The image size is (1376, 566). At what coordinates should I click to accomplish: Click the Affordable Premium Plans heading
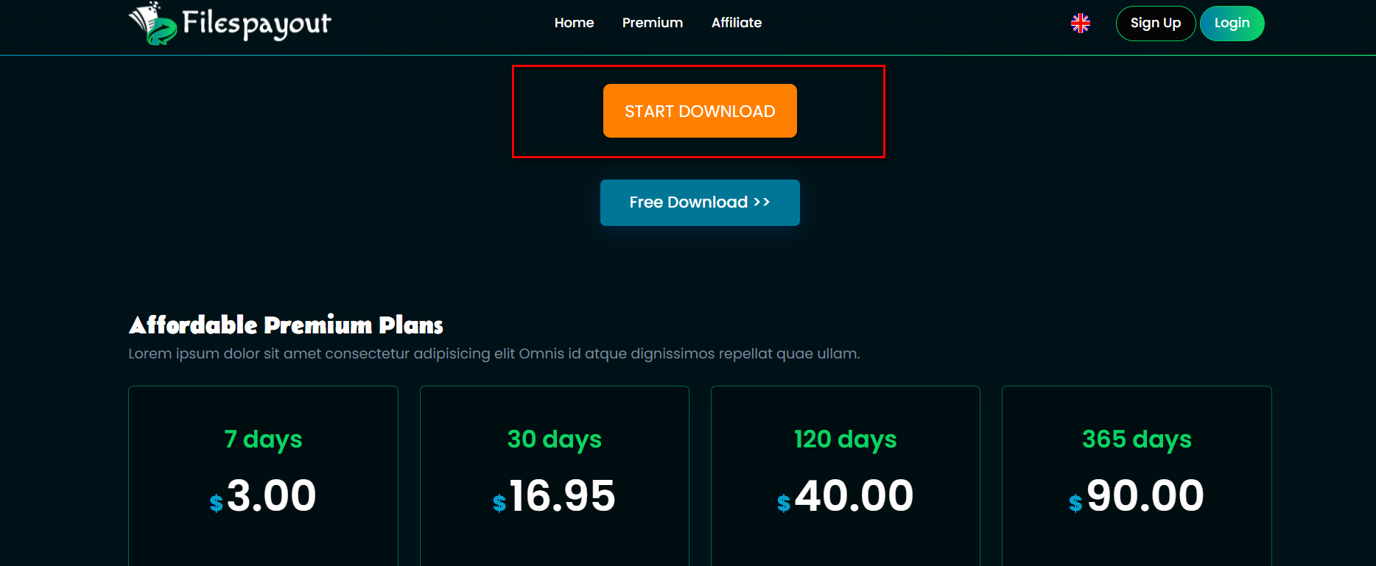[x=286, y=325]
